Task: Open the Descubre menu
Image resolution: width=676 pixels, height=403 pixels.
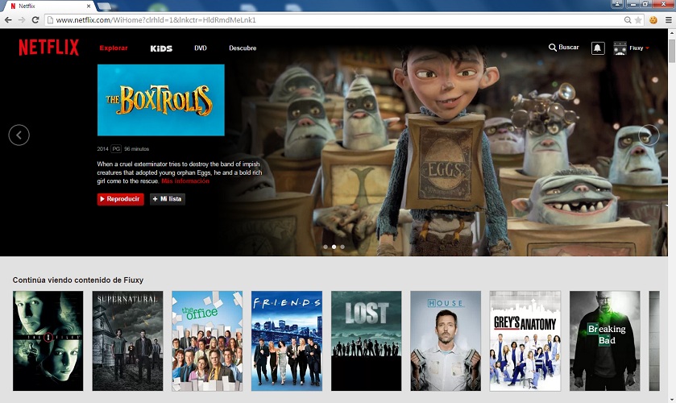Action: tap(243, 48)
